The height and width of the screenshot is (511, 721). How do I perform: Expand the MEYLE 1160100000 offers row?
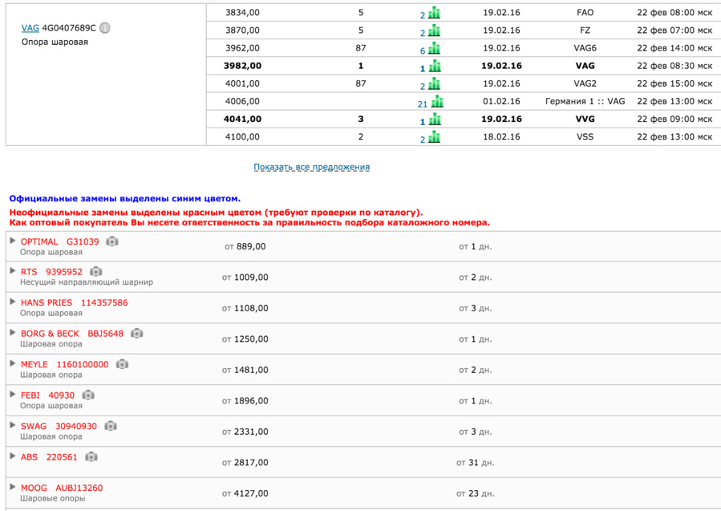[x=13, y=363]
